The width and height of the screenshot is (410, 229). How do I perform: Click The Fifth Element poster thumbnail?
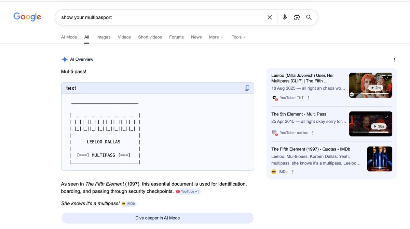click(x=380, y=159)
